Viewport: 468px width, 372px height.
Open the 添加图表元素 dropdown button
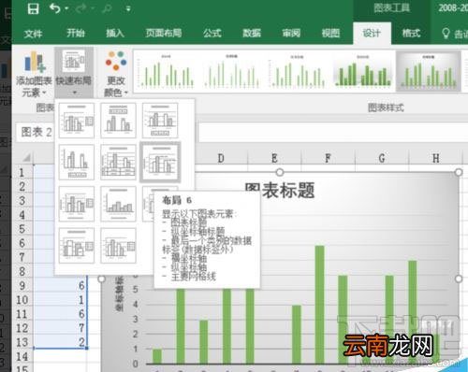(34, 74)
